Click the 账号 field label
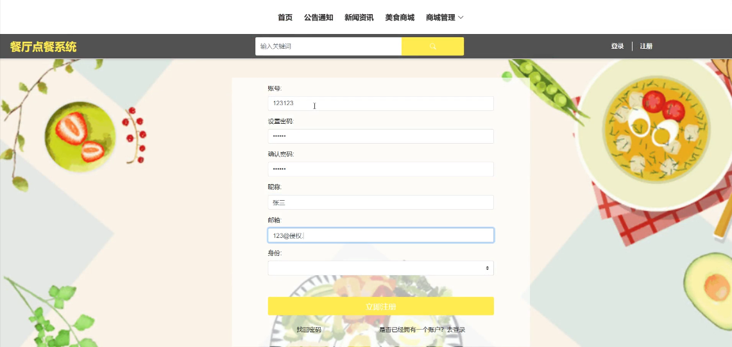This screenshot has width=732, height=347. [275, 89]
